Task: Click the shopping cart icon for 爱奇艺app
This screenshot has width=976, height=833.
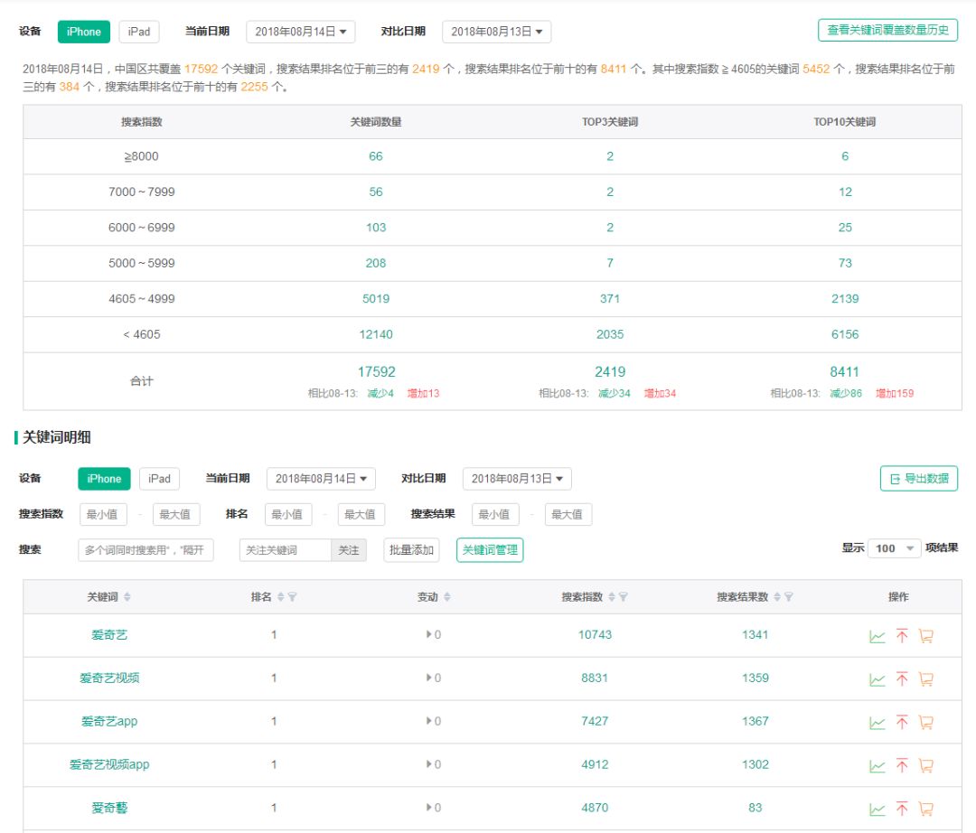Action: coord(924,721)
